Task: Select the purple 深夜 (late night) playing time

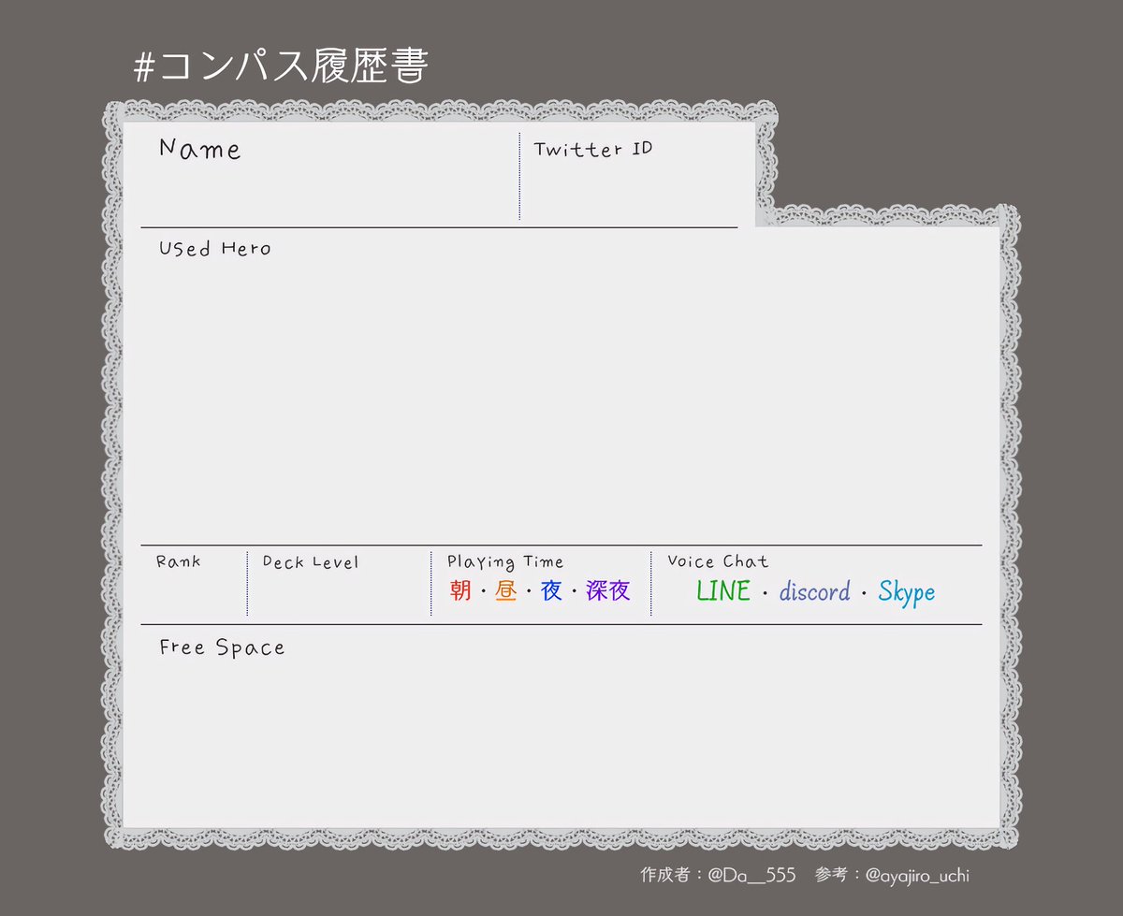Action: (606, 590)
